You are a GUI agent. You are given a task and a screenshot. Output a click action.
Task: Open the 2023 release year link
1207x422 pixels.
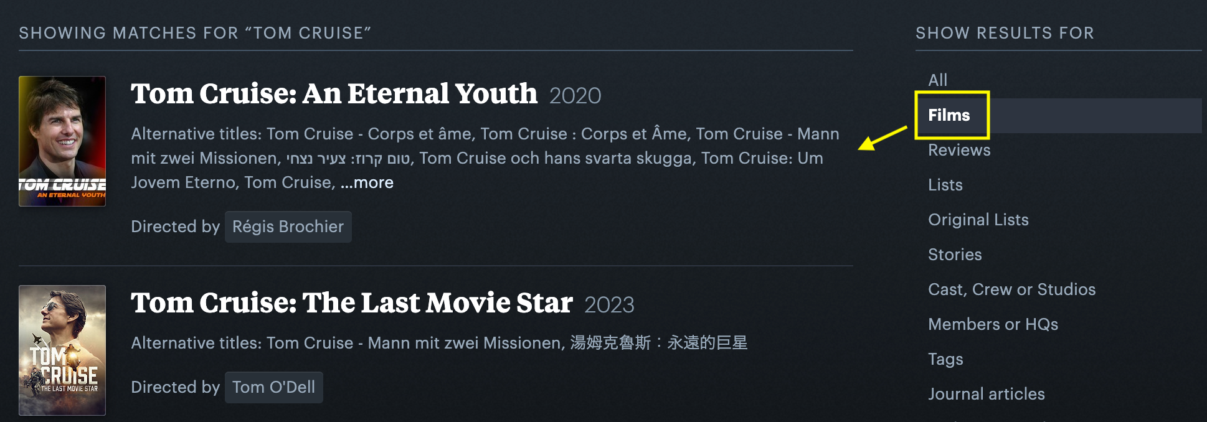point(609,305)
